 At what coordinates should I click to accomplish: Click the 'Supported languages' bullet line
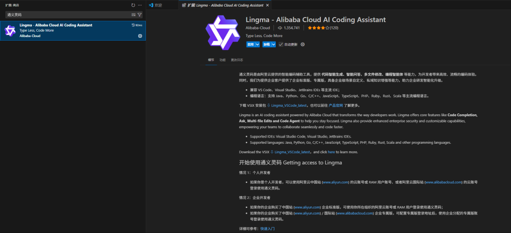(350, 143)
